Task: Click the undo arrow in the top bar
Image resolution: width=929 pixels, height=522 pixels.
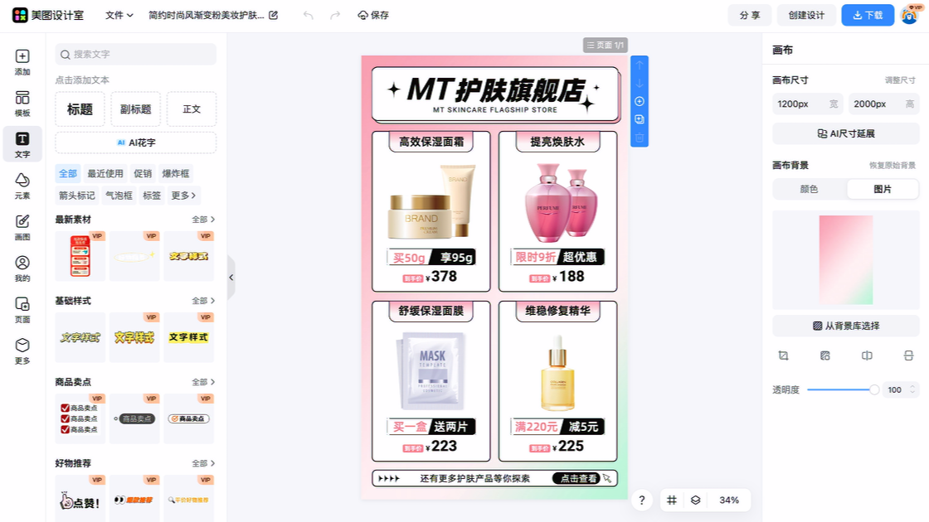Action: (x=309, y=15)
